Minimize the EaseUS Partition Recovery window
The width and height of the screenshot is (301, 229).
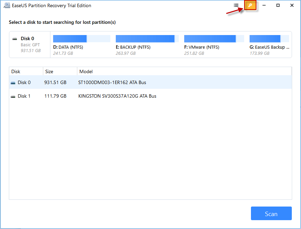[x=264, y=5]
